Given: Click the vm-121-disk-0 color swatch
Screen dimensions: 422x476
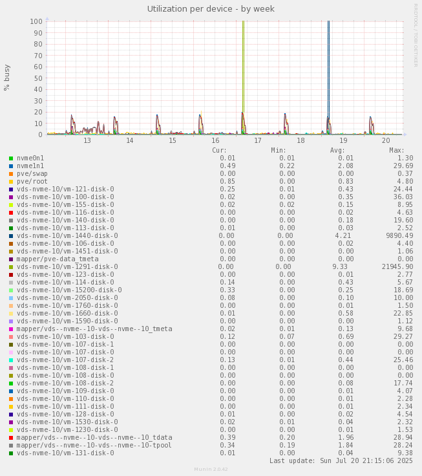Looking at the screenshot, I should tap(11, 189).
